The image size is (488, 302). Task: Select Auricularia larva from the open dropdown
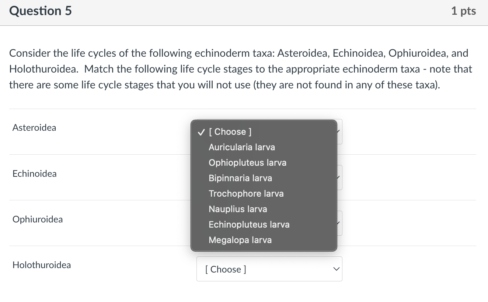point(241,147)
